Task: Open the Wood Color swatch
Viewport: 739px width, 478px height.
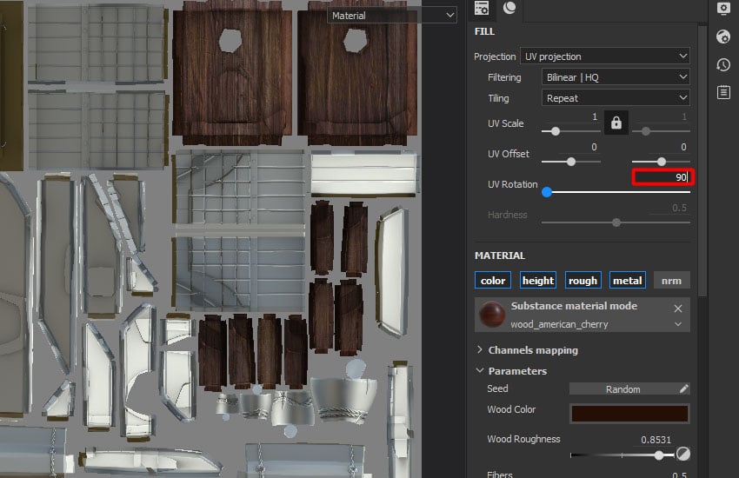Action: pos(629,413)
